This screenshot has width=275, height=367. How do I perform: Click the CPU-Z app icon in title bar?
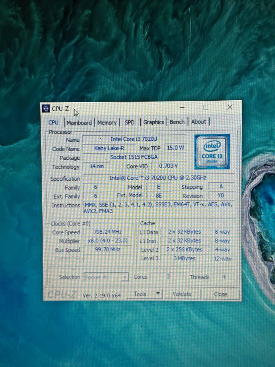click(46, 109)
